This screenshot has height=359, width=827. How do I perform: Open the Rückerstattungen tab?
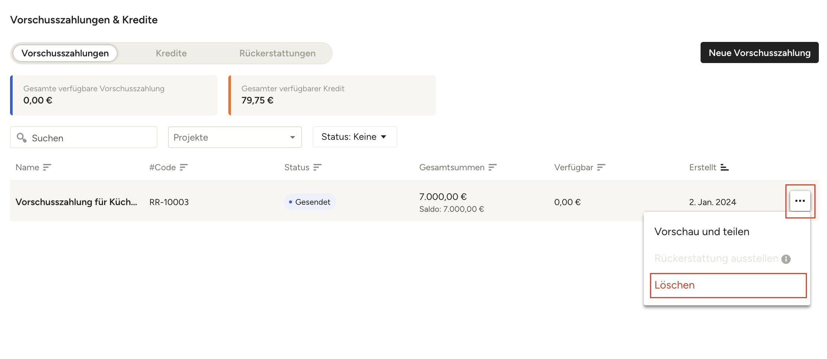click(277, 53)
